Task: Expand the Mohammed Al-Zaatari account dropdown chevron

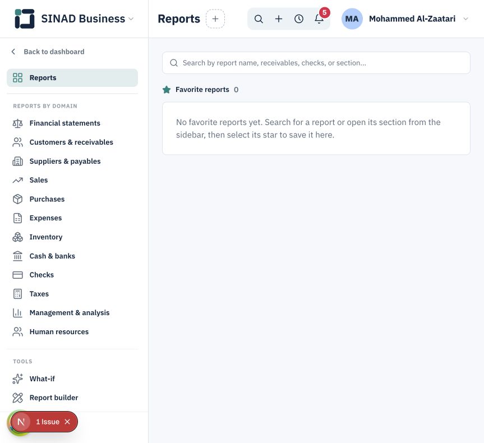Action: pos(466,19)
